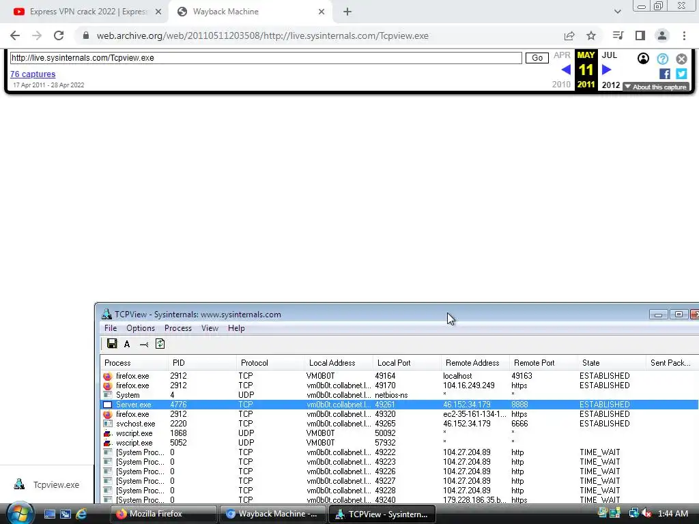
Task: Click the muted volume tray icon
Action: (646, 513)
